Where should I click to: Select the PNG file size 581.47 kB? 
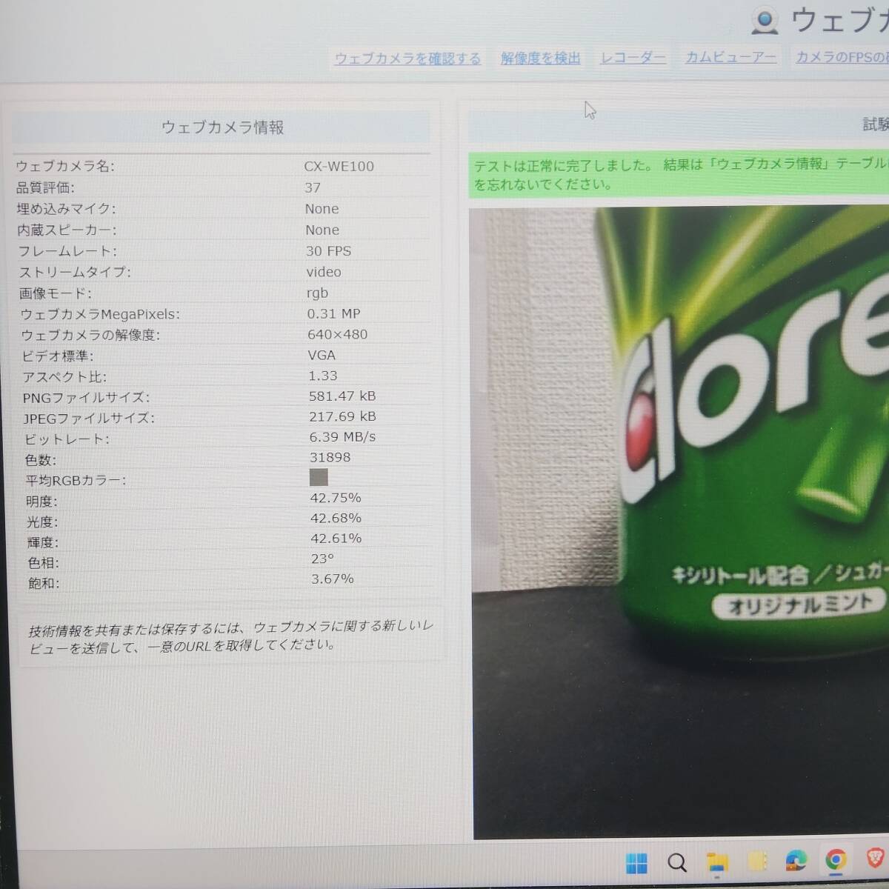click(x=342, y=396)
